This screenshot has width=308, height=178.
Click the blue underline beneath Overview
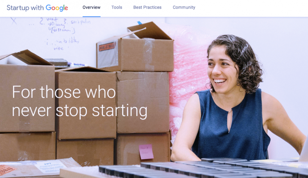pyautogui.click(x=92, y=17)
